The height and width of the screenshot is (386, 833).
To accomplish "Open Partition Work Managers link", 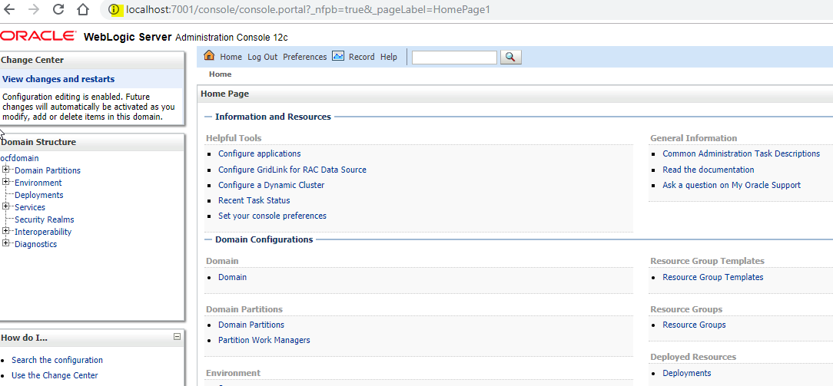I will tap(264, 340).
